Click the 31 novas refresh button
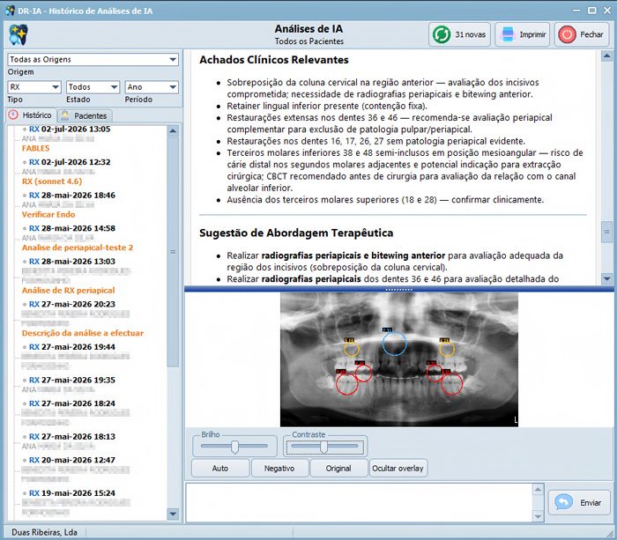 click(x=459, y=34)
